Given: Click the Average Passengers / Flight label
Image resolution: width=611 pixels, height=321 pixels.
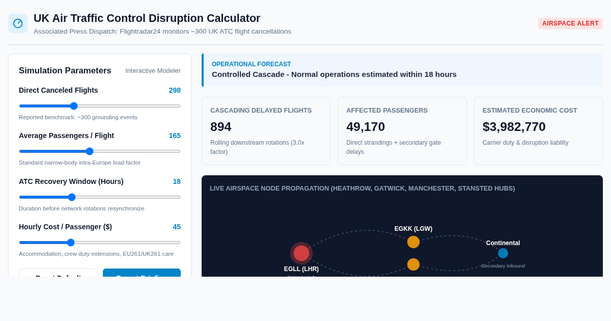Looking at the screenshot, I should 66,136.
